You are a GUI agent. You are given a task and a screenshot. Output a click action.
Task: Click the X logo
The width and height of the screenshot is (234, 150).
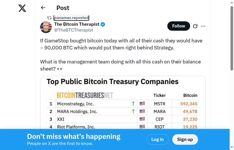tap(22, 8)
